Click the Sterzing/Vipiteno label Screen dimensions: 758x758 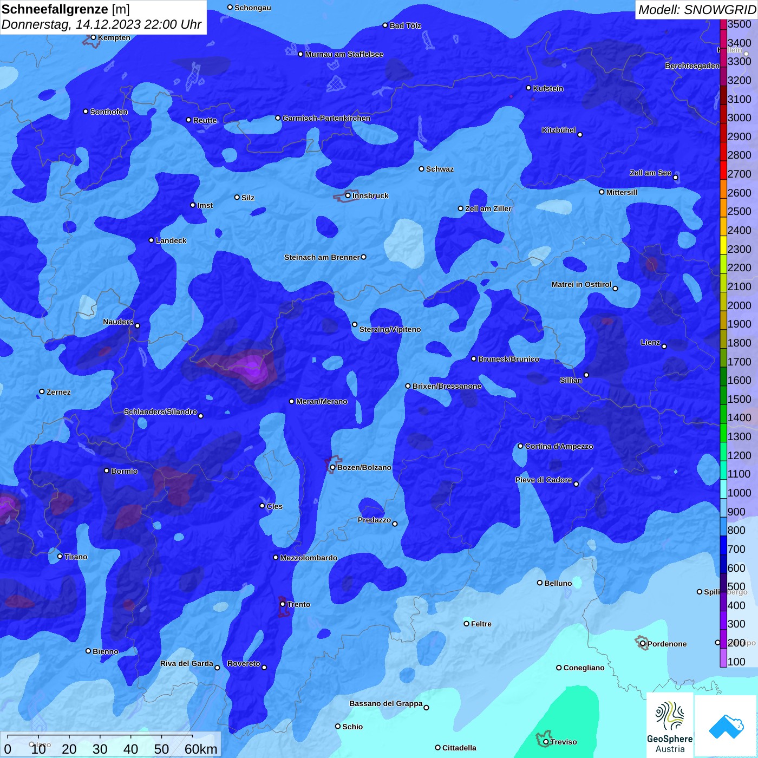(x=390, y=329)
